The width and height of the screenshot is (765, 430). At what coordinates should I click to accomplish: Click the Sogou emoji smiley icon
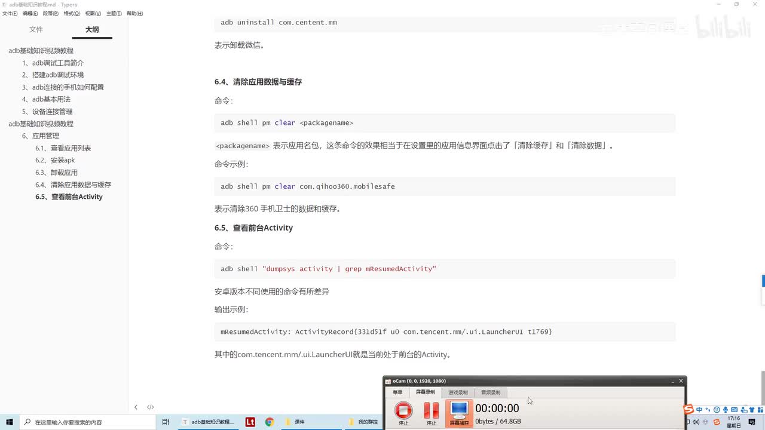[717, 410]
